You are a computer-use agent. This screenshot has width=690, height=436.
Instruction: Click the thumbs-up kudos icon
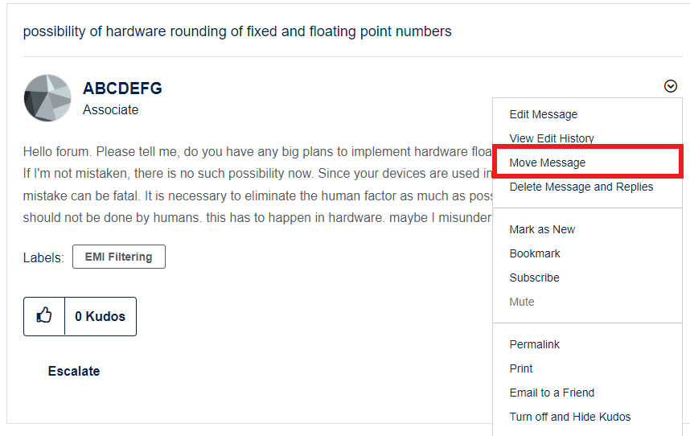click(x=44, y=316)
